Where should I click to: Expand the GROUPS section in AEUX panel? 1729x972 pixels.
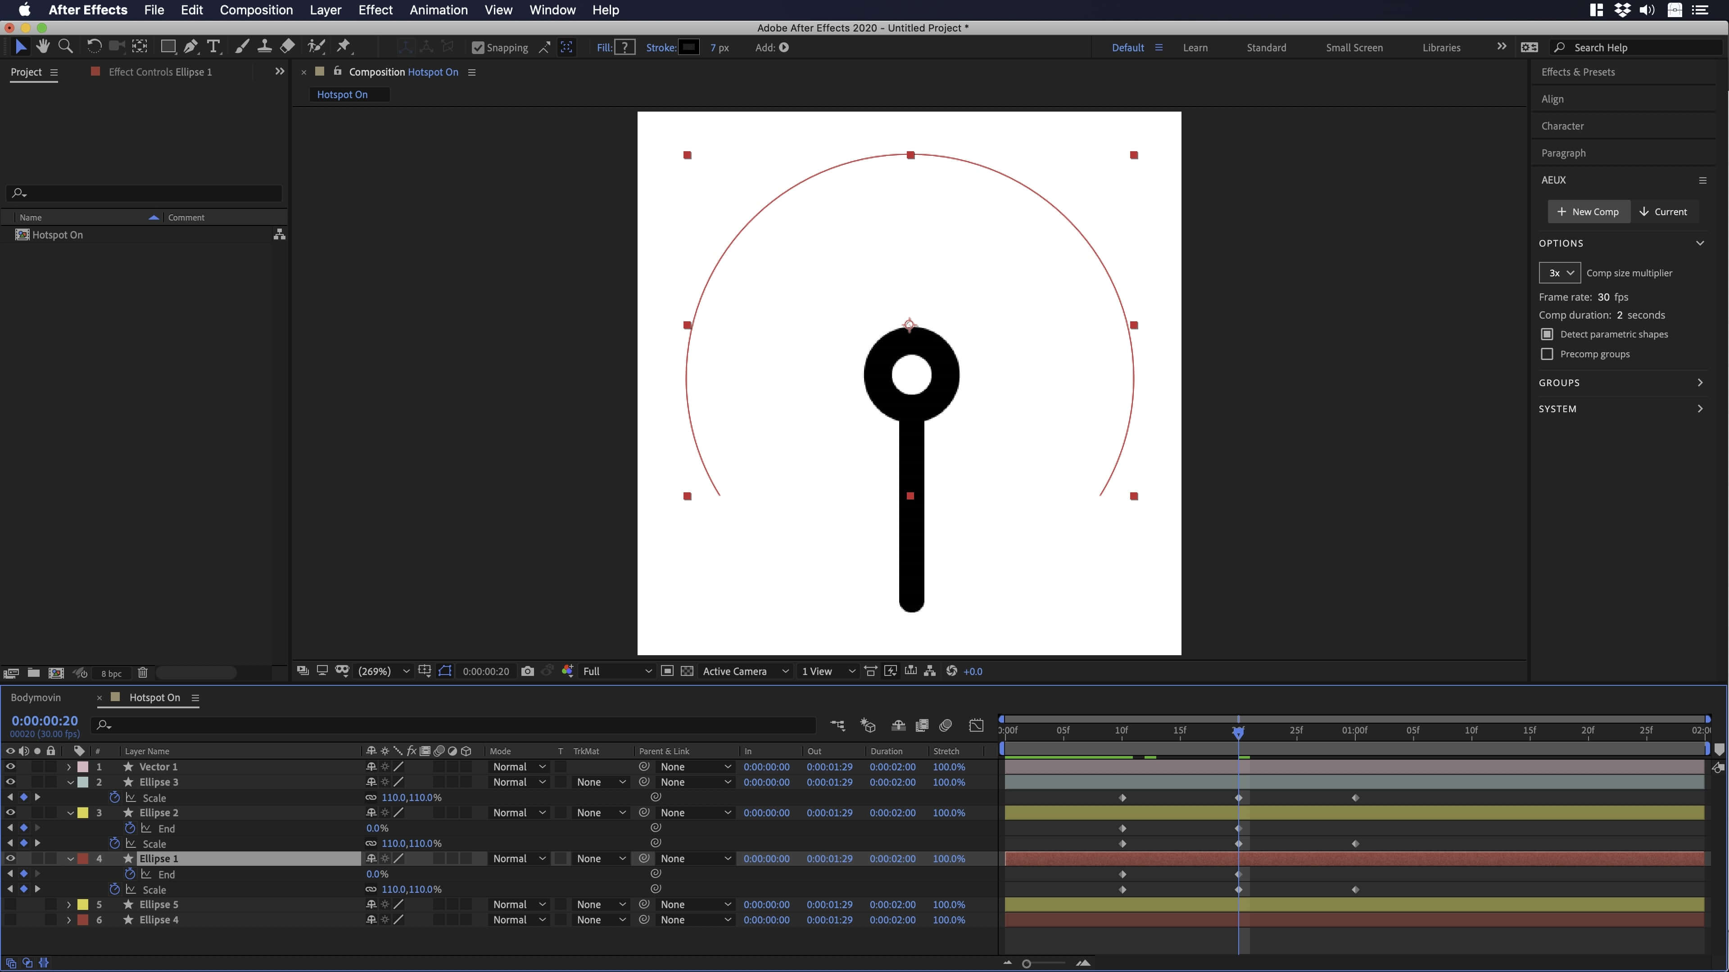1700,382
